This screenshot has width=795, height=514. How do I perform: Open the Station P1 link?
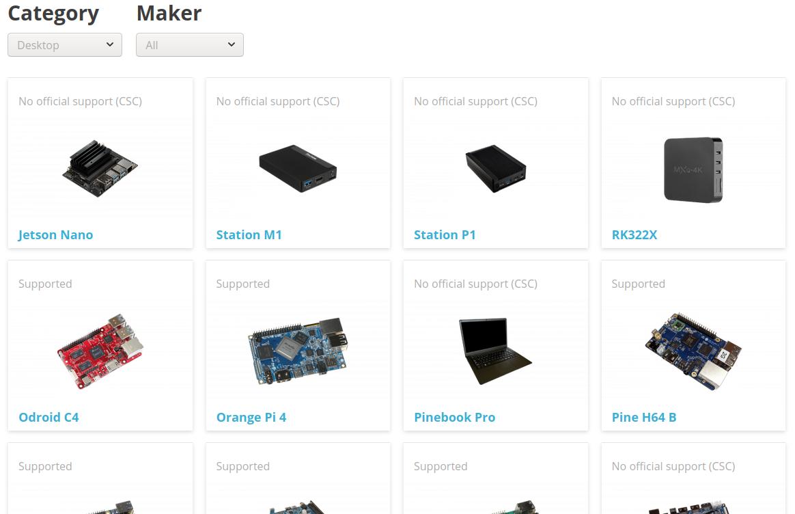445,235
